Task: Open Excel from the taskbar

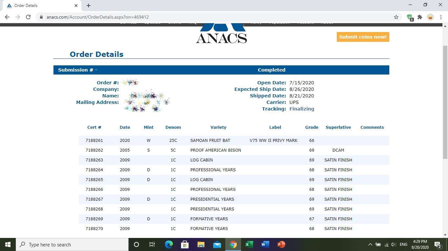Action: (249, 244)
